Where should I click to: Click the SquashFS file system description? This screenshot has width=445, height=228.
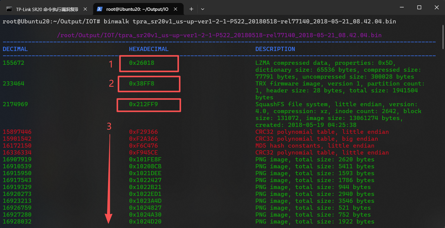pos(338,115)
